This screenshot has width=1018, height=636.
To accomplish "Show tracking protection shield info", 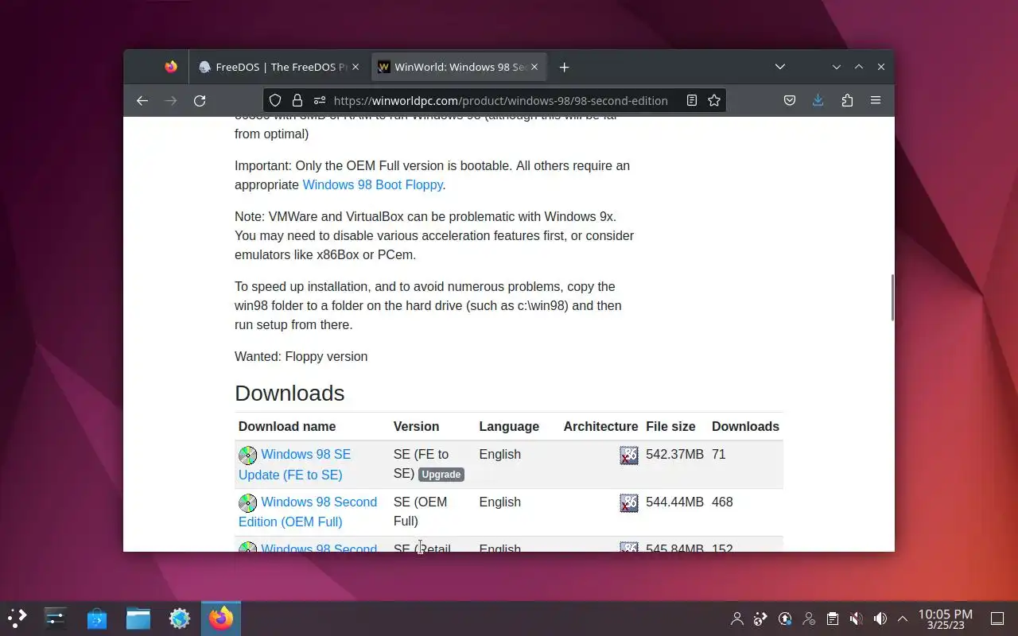I will [x=275, y=100].
